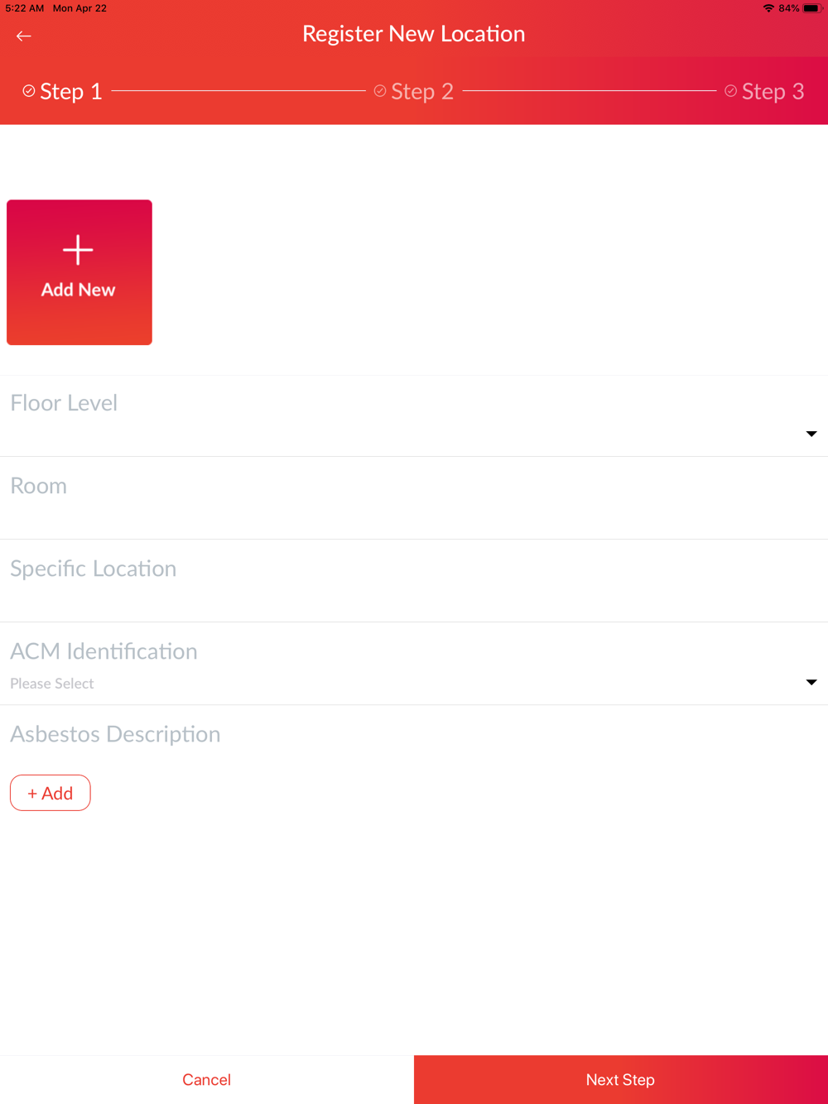Click the Step 3 checkmark circle icon

point(731,91)
